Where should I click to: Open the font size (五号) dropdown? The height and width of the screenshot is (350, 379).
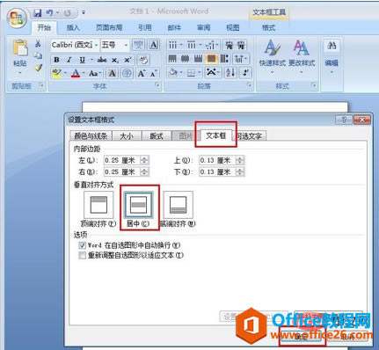126,45
